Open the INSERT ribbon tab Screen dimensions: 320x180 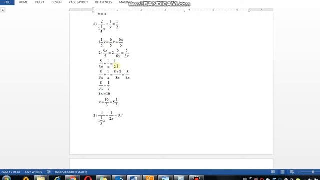click(39, 2)
